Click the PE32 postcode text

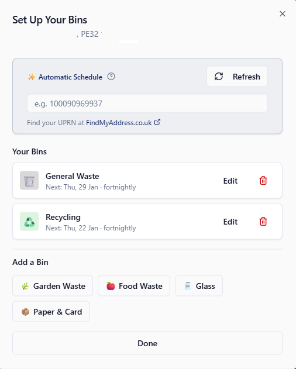pos(90,34)
